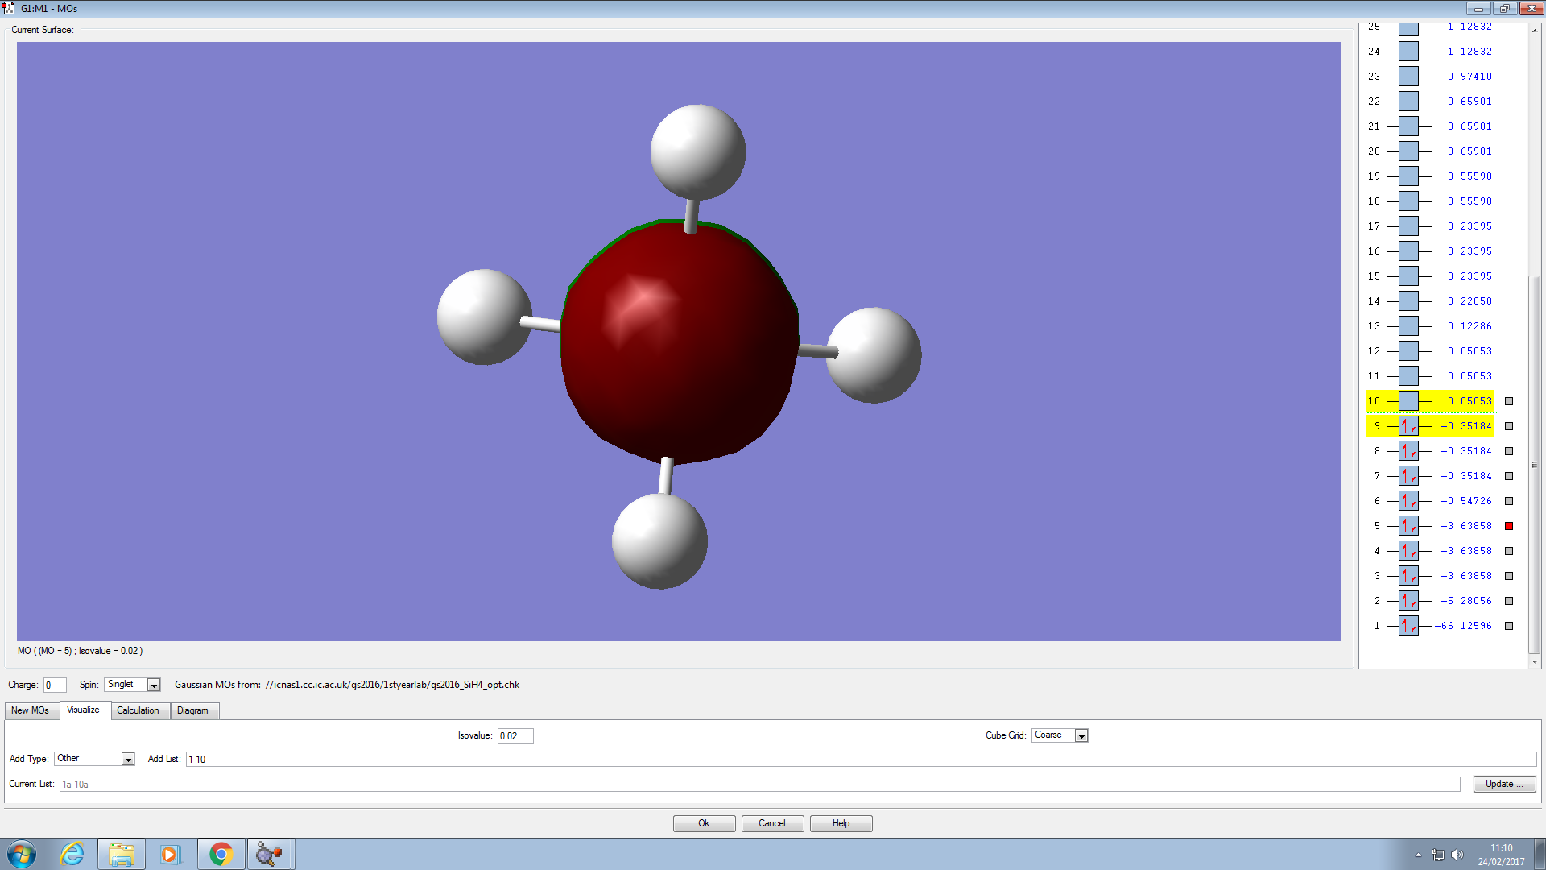Open Internet Explorer taskbar icon
This screenshot has width=1546, height=870.
[72, 854]
